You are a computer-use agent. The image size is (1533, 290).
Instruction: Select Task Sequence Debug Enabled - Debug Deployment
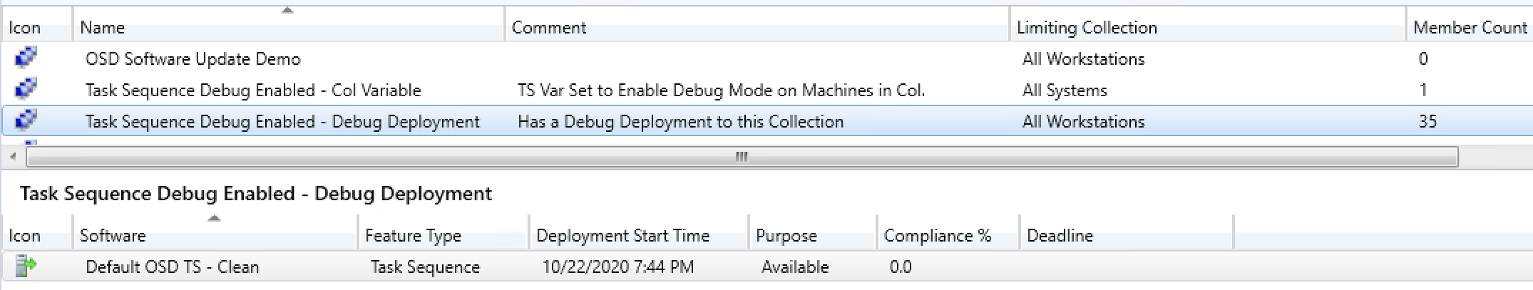[282, 122]
